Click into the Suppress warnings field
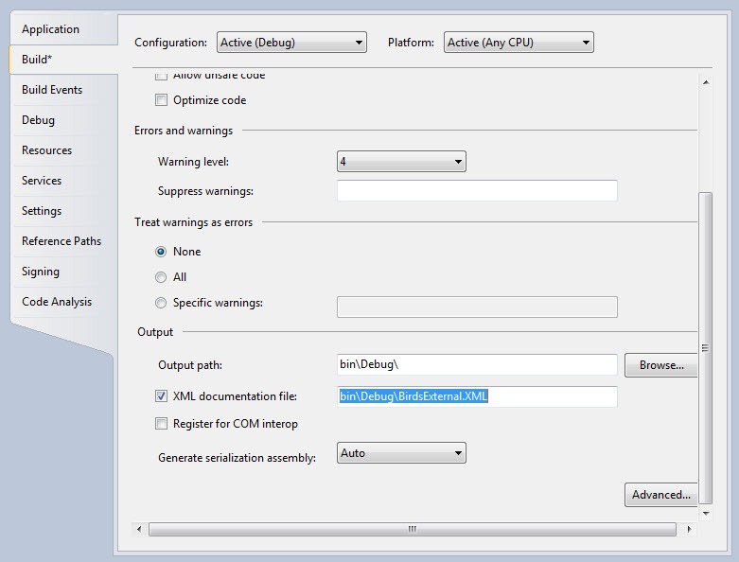The height and width of the screenshot is (562, 739). [x=477, y=191]
